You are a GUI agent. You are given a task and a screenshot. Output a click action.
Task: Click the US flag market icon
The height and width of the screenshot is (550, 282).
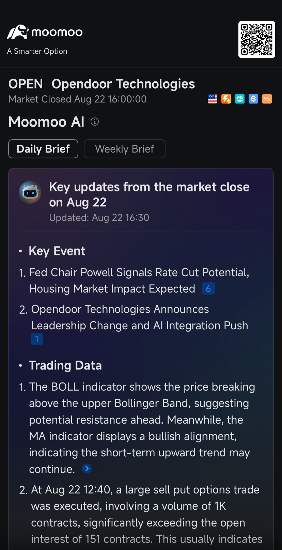coord(213,99)
